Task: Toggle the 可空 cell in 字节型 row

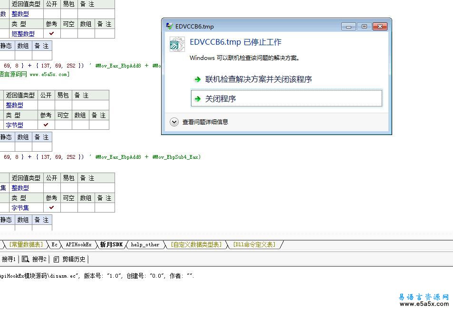Action: (x=63, y=125)
